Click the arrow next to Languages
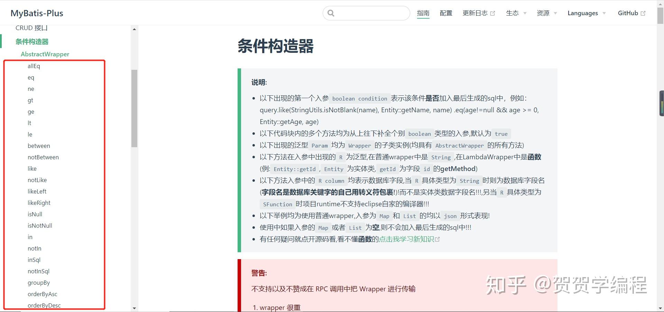This screenshot has height=312, width=664. coord(604,13)
